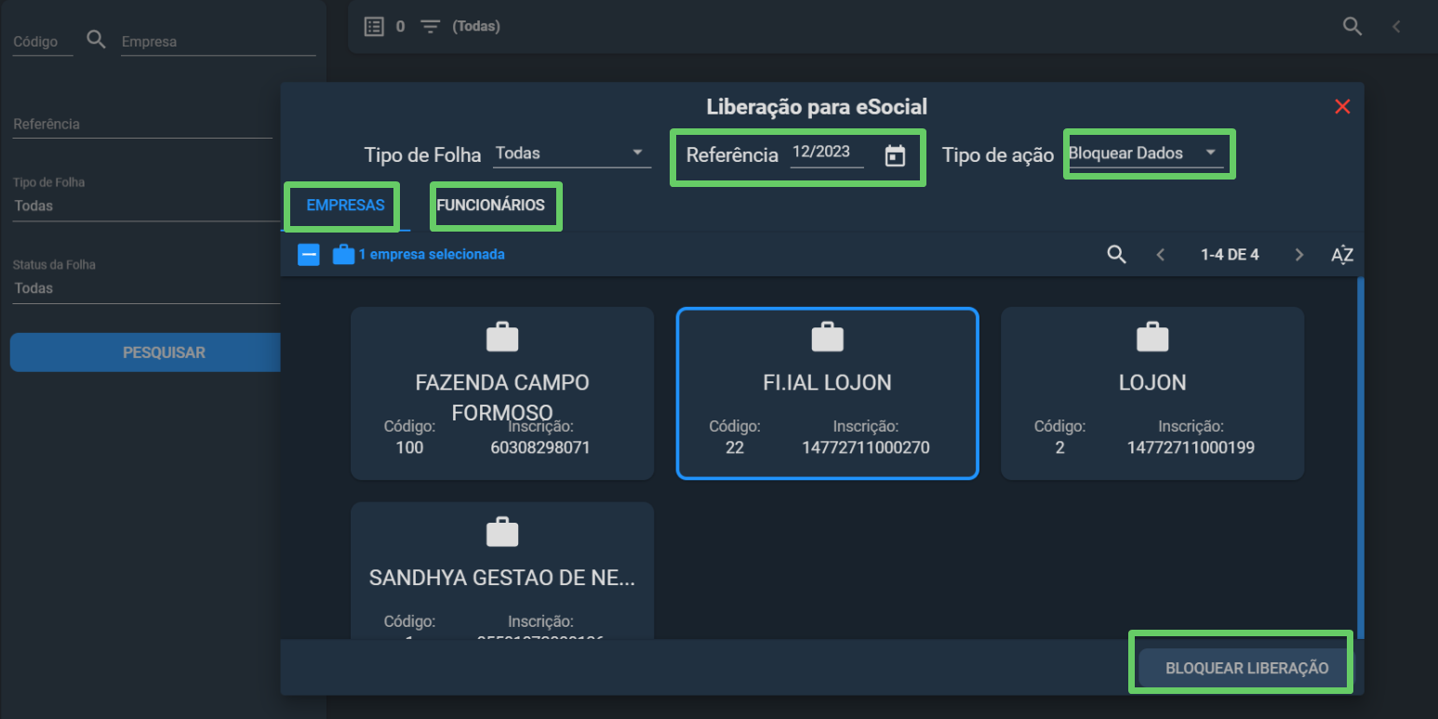
Task: Click the código value 100
Action: click(409, 447)
